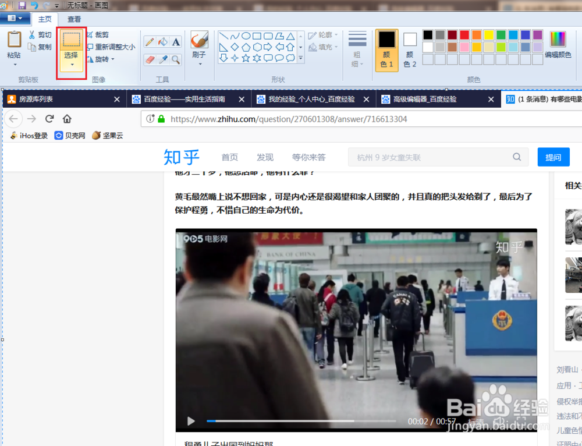Click the Brushes tool icon
582x446 pixels.
pyautogui.click(x=199, y=40)
